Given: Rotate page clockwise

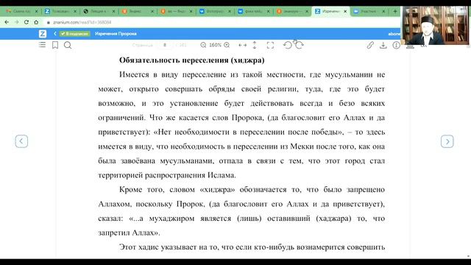Looking at the screenshot, I should coord(300,45).
